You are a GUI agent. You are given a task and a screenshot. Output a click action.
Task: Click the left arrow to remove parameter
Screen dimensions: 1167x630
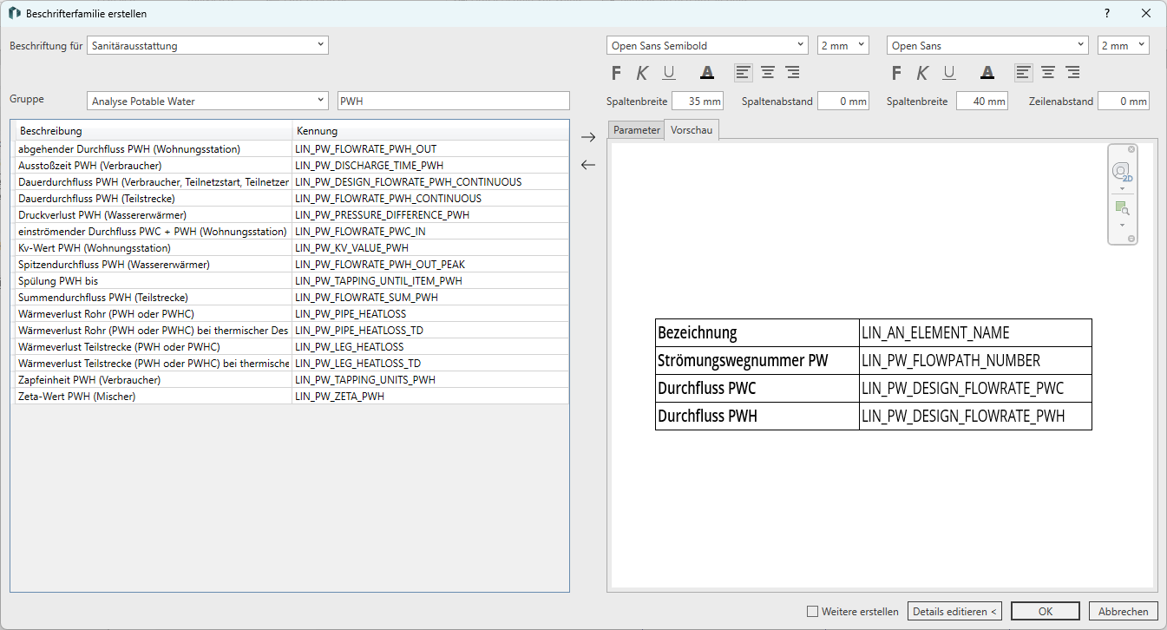(588, 165)
